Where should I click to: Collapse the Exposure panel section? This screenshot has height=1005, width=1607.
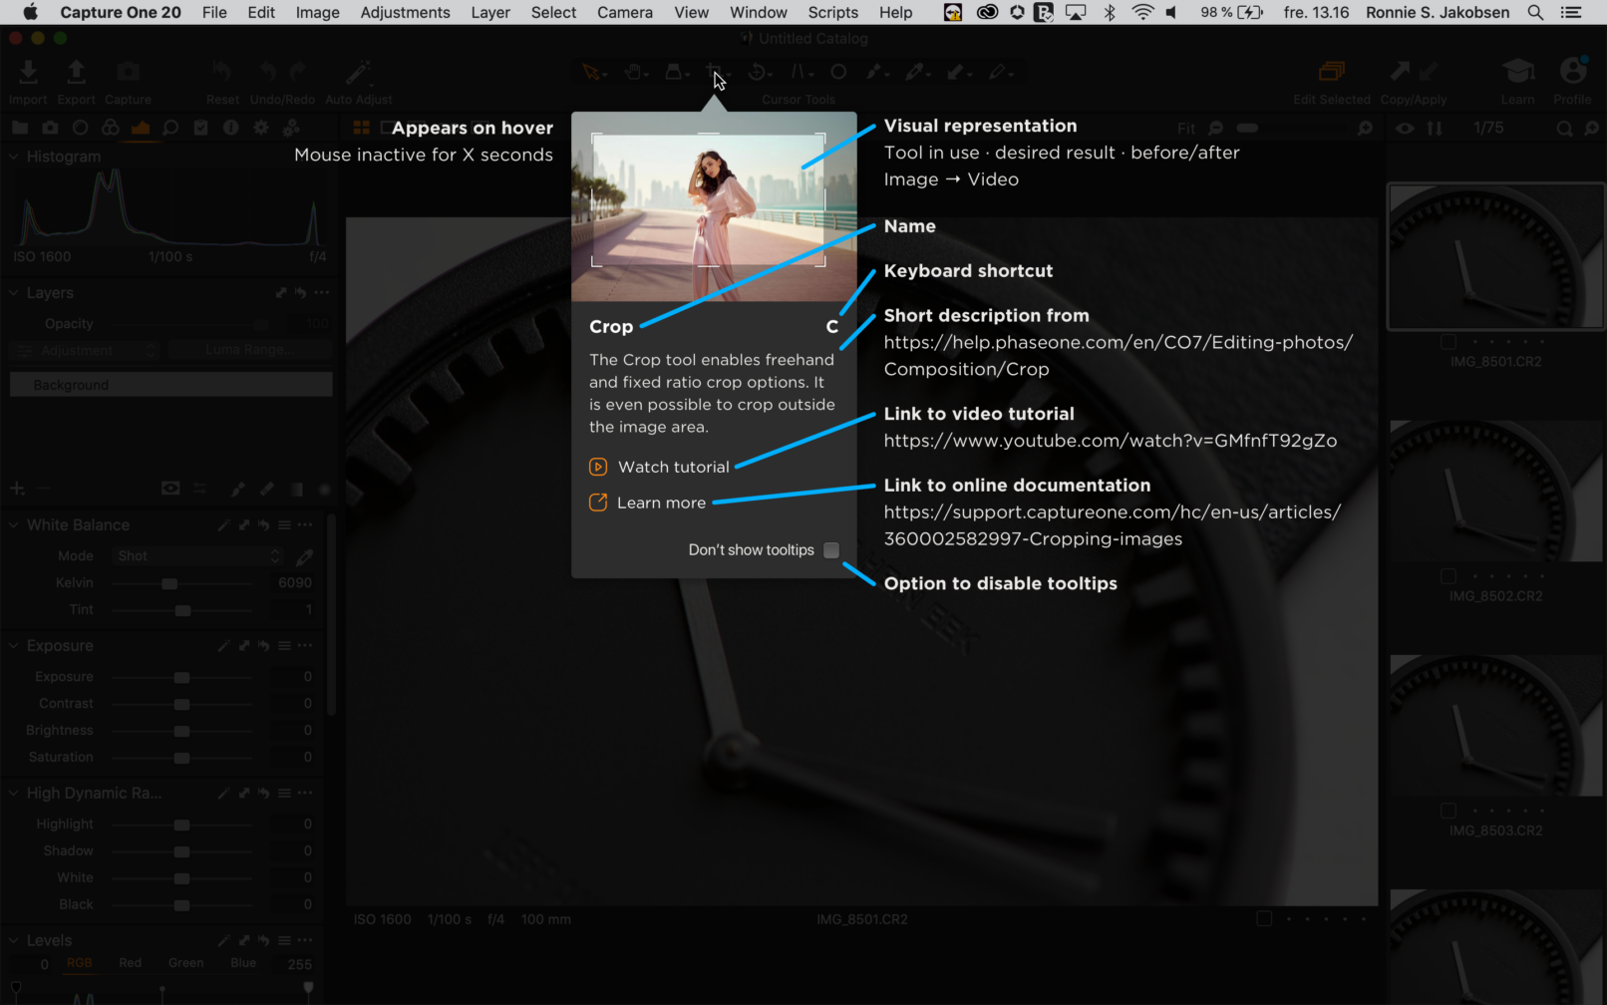tap(14, 646)
